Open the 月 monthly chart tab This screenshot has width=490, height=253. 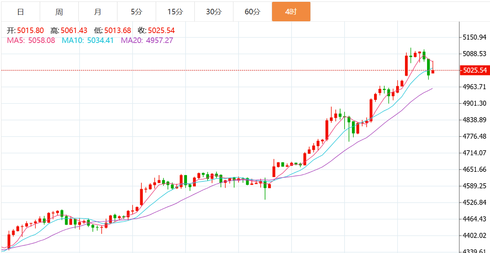pyautogui.click(x=98, y=12)
